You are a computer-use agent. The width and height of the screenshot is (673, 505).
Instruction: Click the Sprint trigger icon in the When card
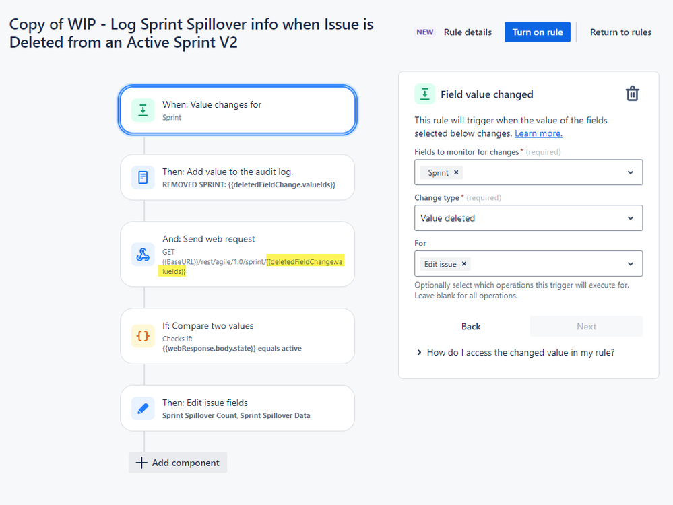(x=143, y=110)
